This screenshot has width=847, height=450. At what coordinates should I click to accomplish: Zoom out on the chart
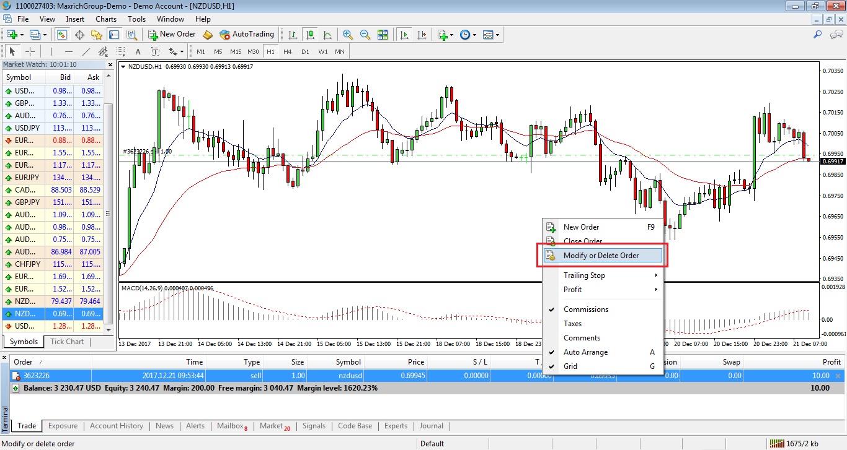[x=365, y=35]
